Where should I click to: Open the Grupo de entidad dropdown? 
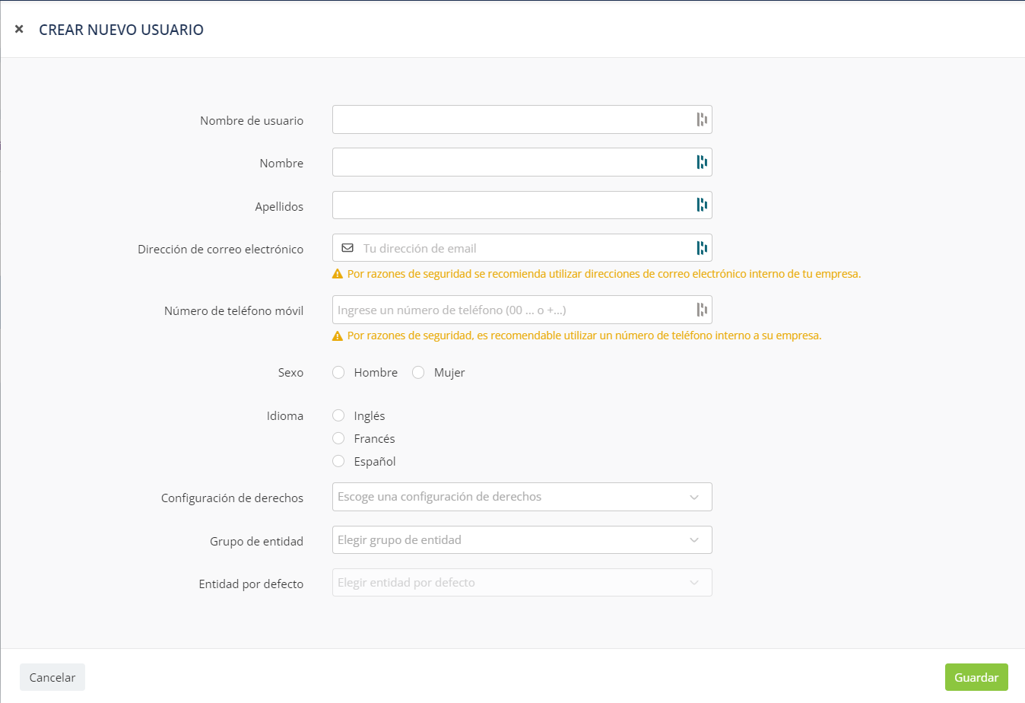click(522, 540)
